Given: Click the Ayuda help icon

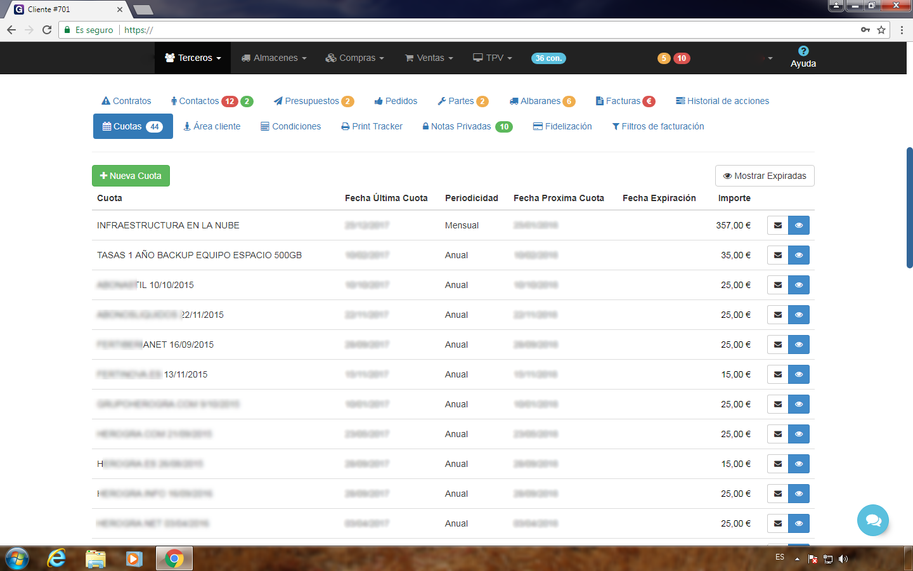Looking at the screenshot, I should tap(803, 51).
